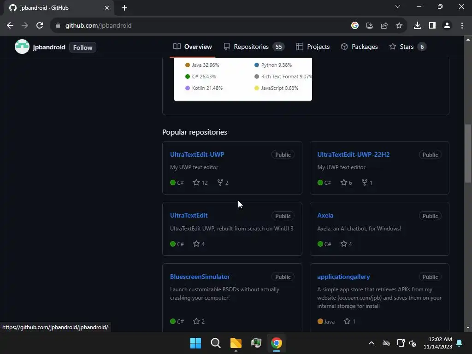Expand the tab search chevron
Screen dimensions: 472x354
pos(398,6)
